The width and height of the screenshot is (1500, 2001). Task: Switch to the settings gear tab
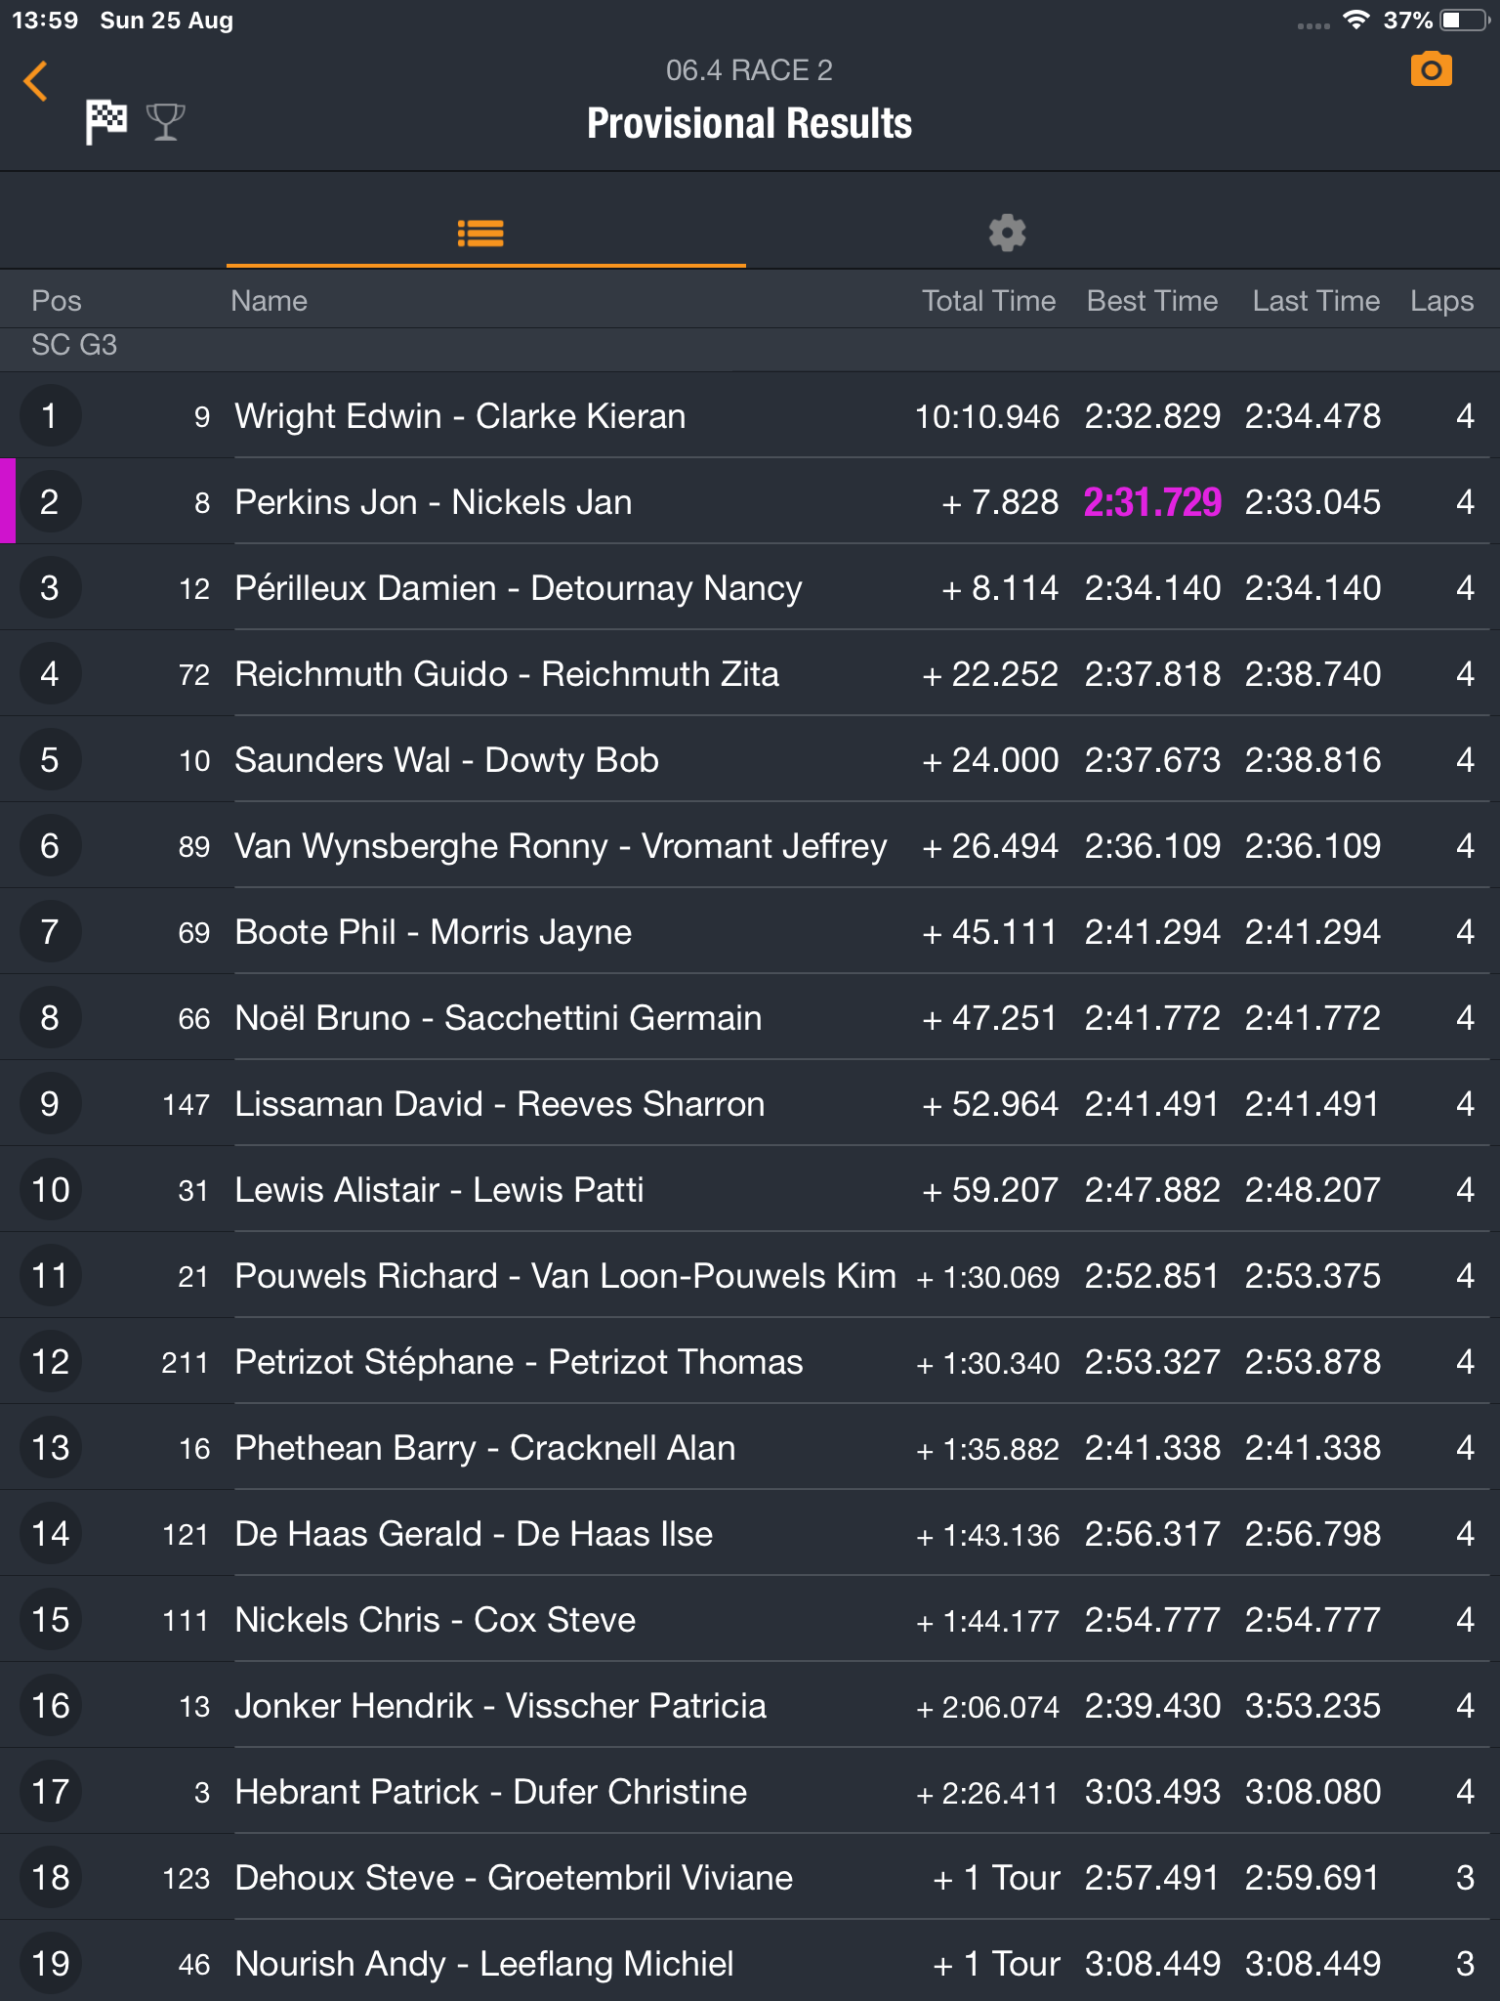pyautogui.click(x=1007, y=234)
